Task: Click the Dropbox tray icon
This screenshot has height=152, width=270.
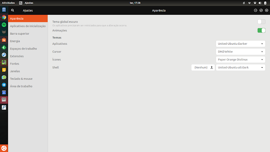Action: click(x=249, y=3)
